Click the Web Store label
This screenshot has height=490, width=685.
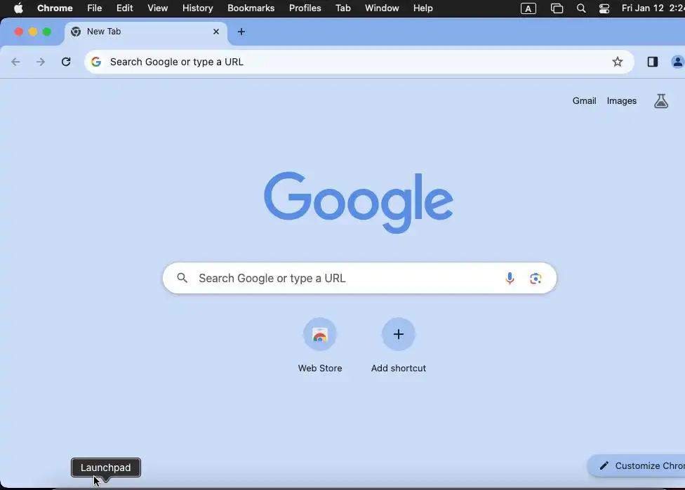(320, 369)
